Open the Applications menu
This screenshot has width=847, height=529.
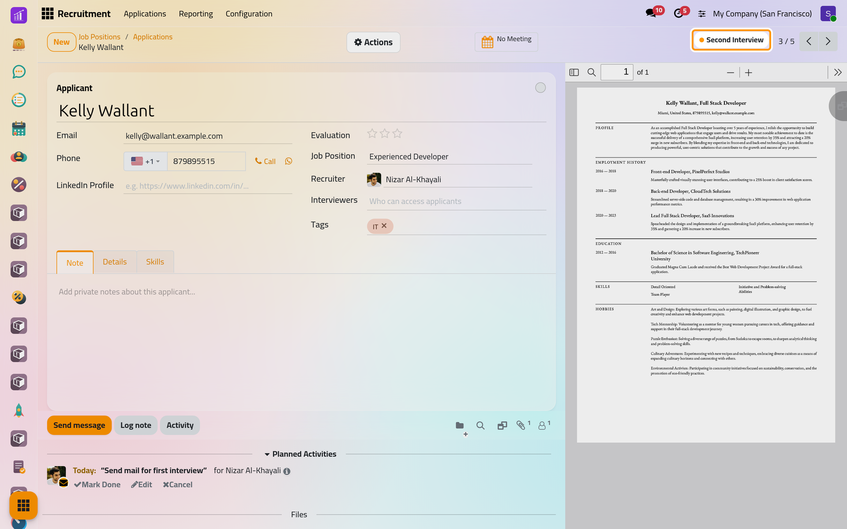coord(145,14)
